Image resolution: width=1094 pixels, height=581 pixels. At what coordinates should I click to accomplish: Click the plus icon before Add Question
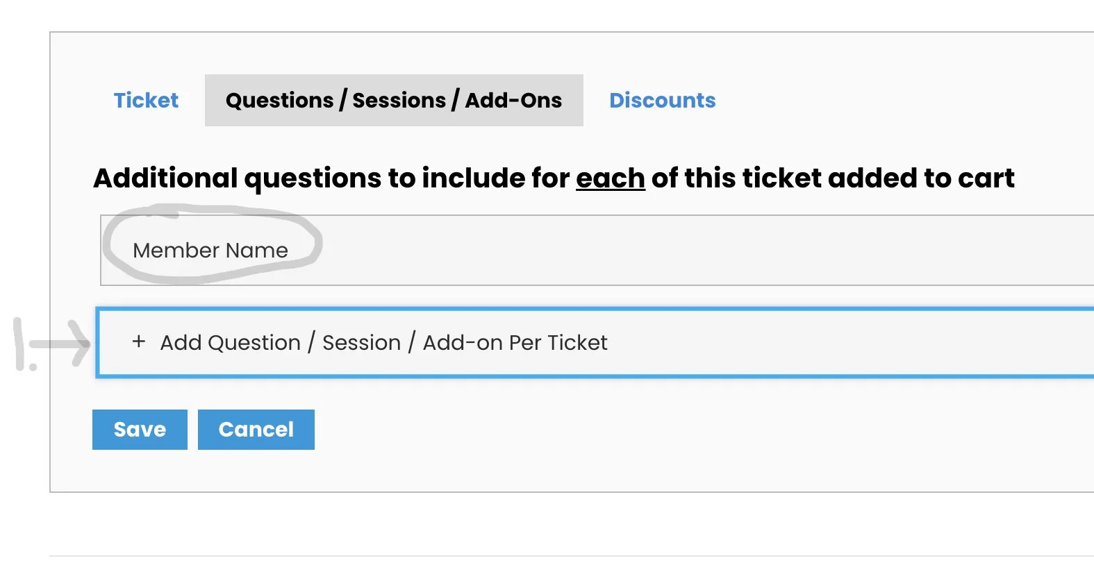point(139,342)
